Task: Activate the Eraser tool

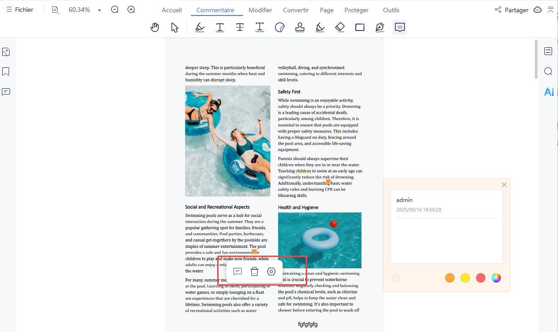Action: (x=340, y=28)
